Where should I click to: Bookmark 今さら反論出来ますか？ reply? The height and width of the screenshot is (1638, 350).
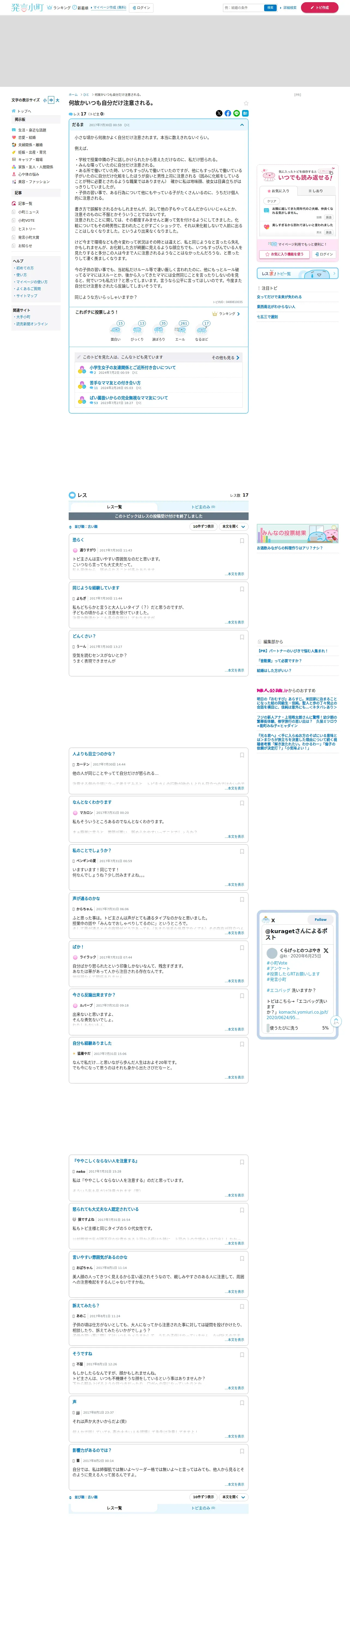[242, 996]
